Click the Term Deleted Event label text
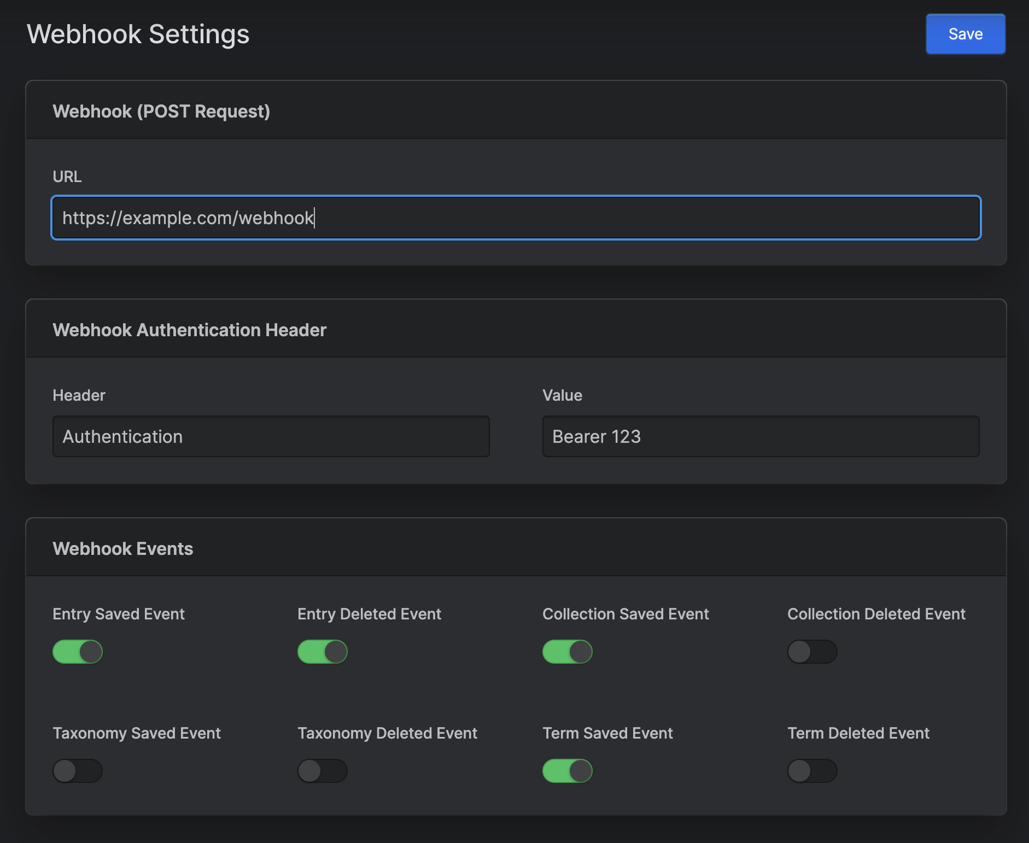This screenshot has width=1029, height=843. coord(858,733)
